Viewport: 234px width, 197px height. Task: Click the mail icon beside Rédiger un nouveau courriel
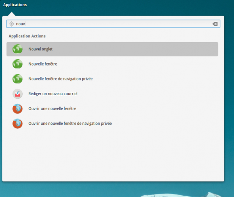(x=18, y=94)
